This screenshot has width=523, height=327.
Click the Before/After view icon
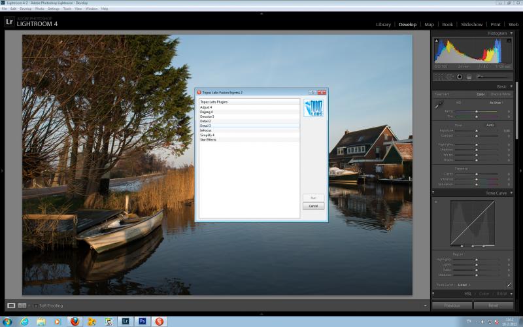(x=22, y=305)
